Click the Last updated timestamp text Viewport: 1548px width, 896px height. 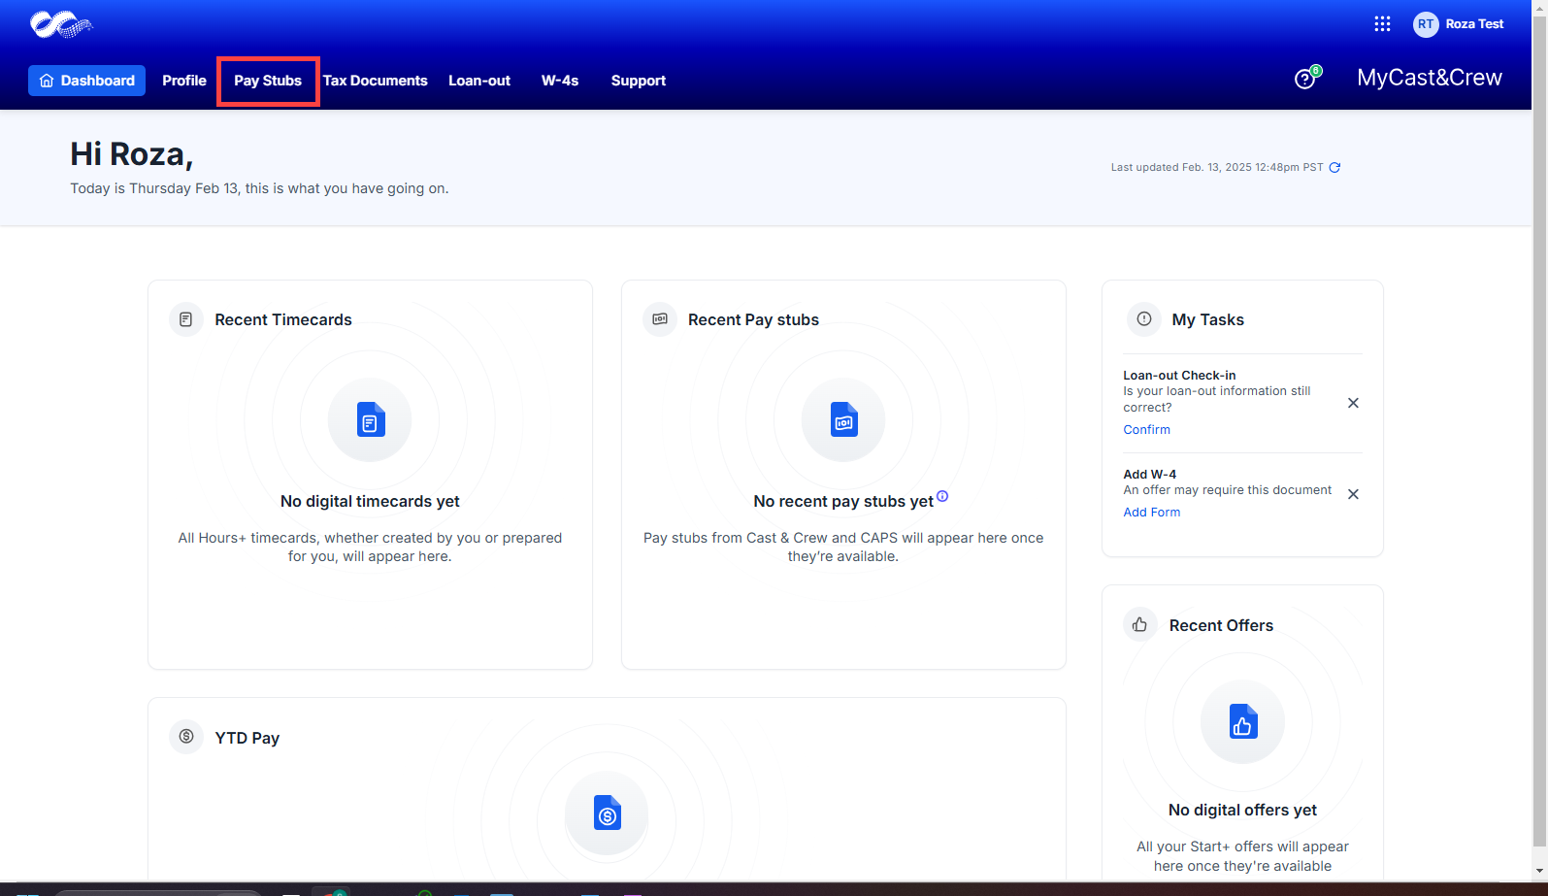[1217, 168]
